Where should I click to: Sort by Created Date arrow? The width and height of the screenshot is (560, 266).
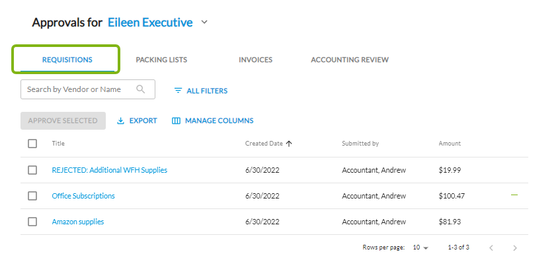pyautogui.click(x=290, y=144)
